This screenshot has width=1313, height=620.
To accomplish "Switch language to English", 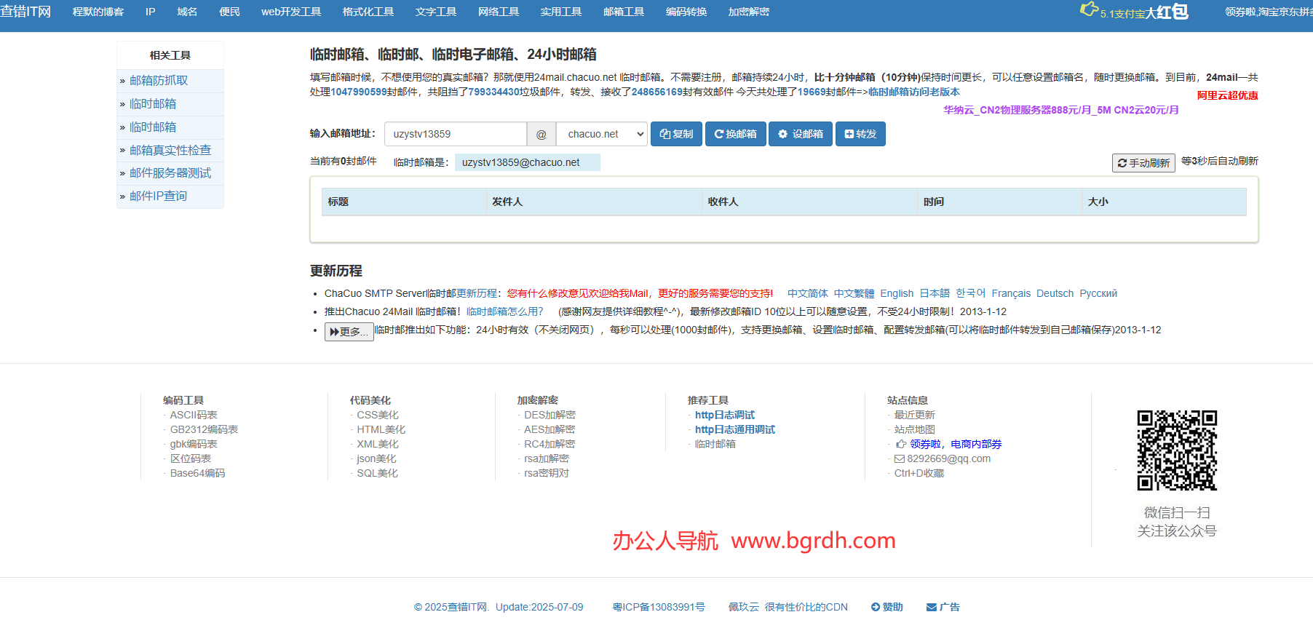I will [x=896, y=293].
